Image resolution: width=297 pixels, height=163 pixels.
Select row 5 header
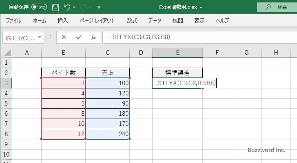[6, 104]
